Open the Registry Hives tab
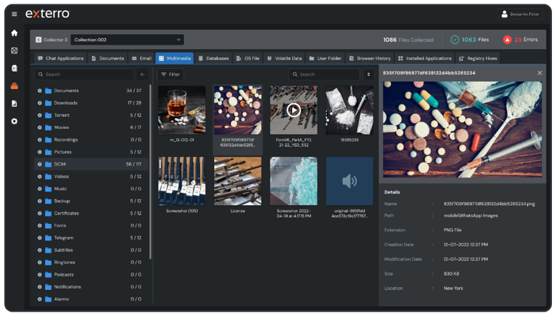The image size is (557, 316). point(478,58)
